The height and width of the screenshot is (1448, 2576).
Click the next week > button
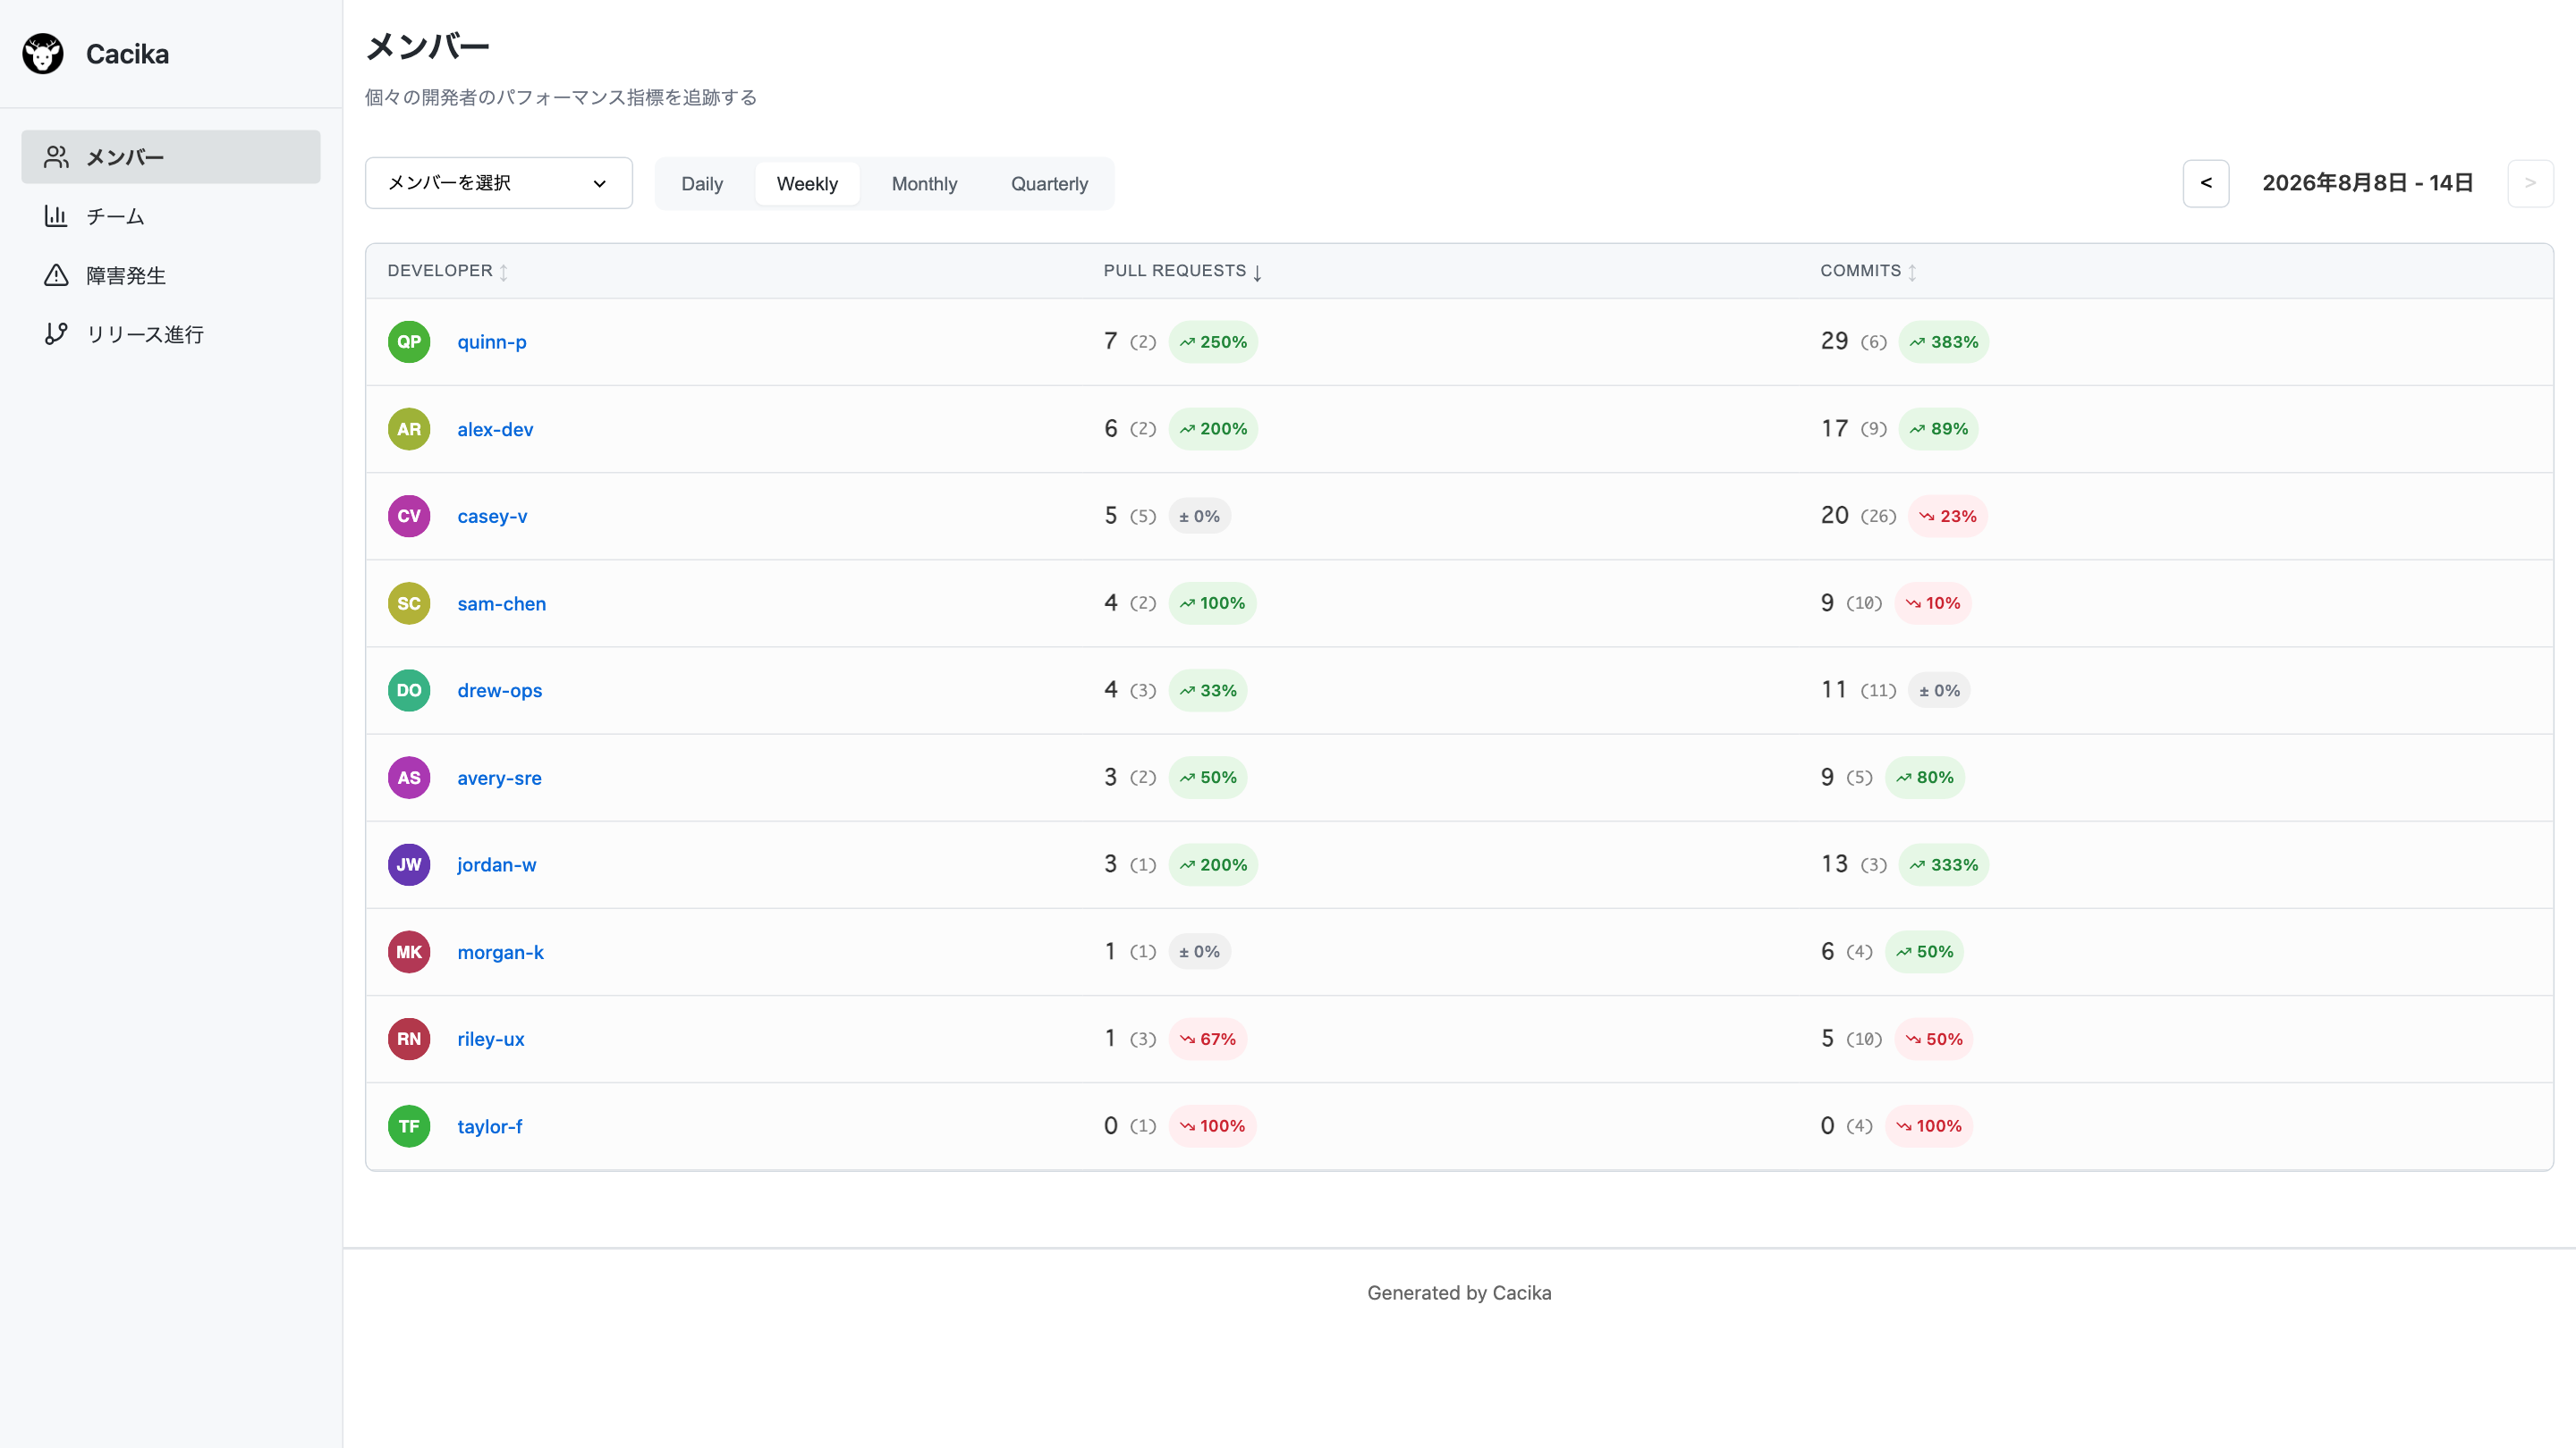[x=2530, y=183]
